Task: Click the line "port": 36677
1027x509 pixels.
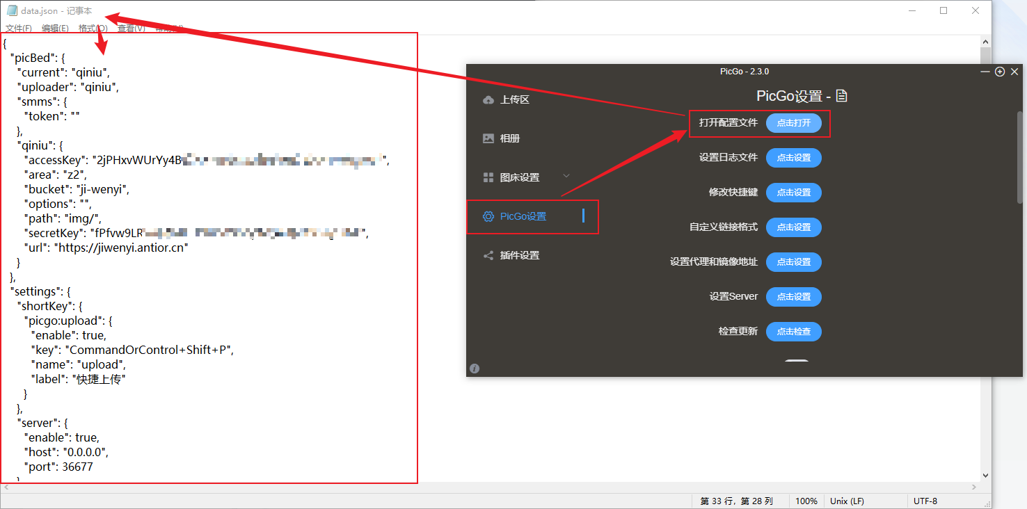Action: click(58, 467)
